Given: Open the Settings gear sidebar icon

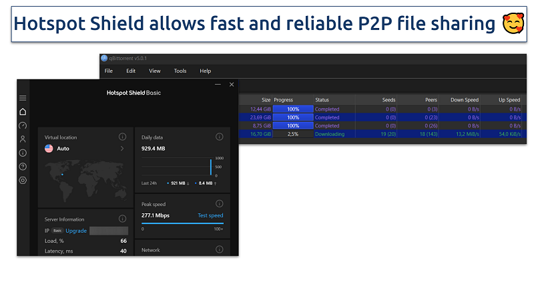Looking at the screenshot, I should pos(23,180).
